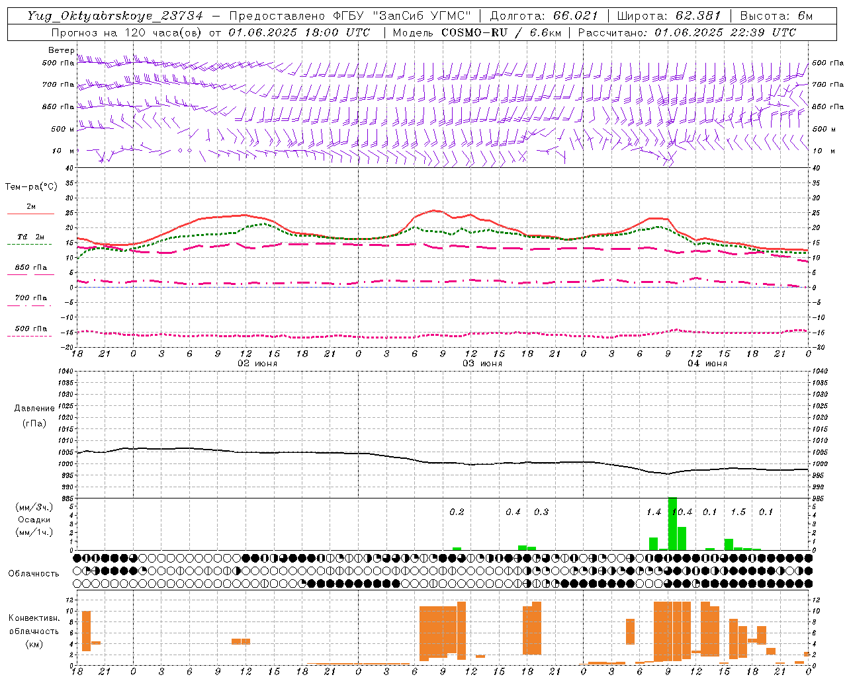Select the Долгота: 66.021 value

(543, 16)
